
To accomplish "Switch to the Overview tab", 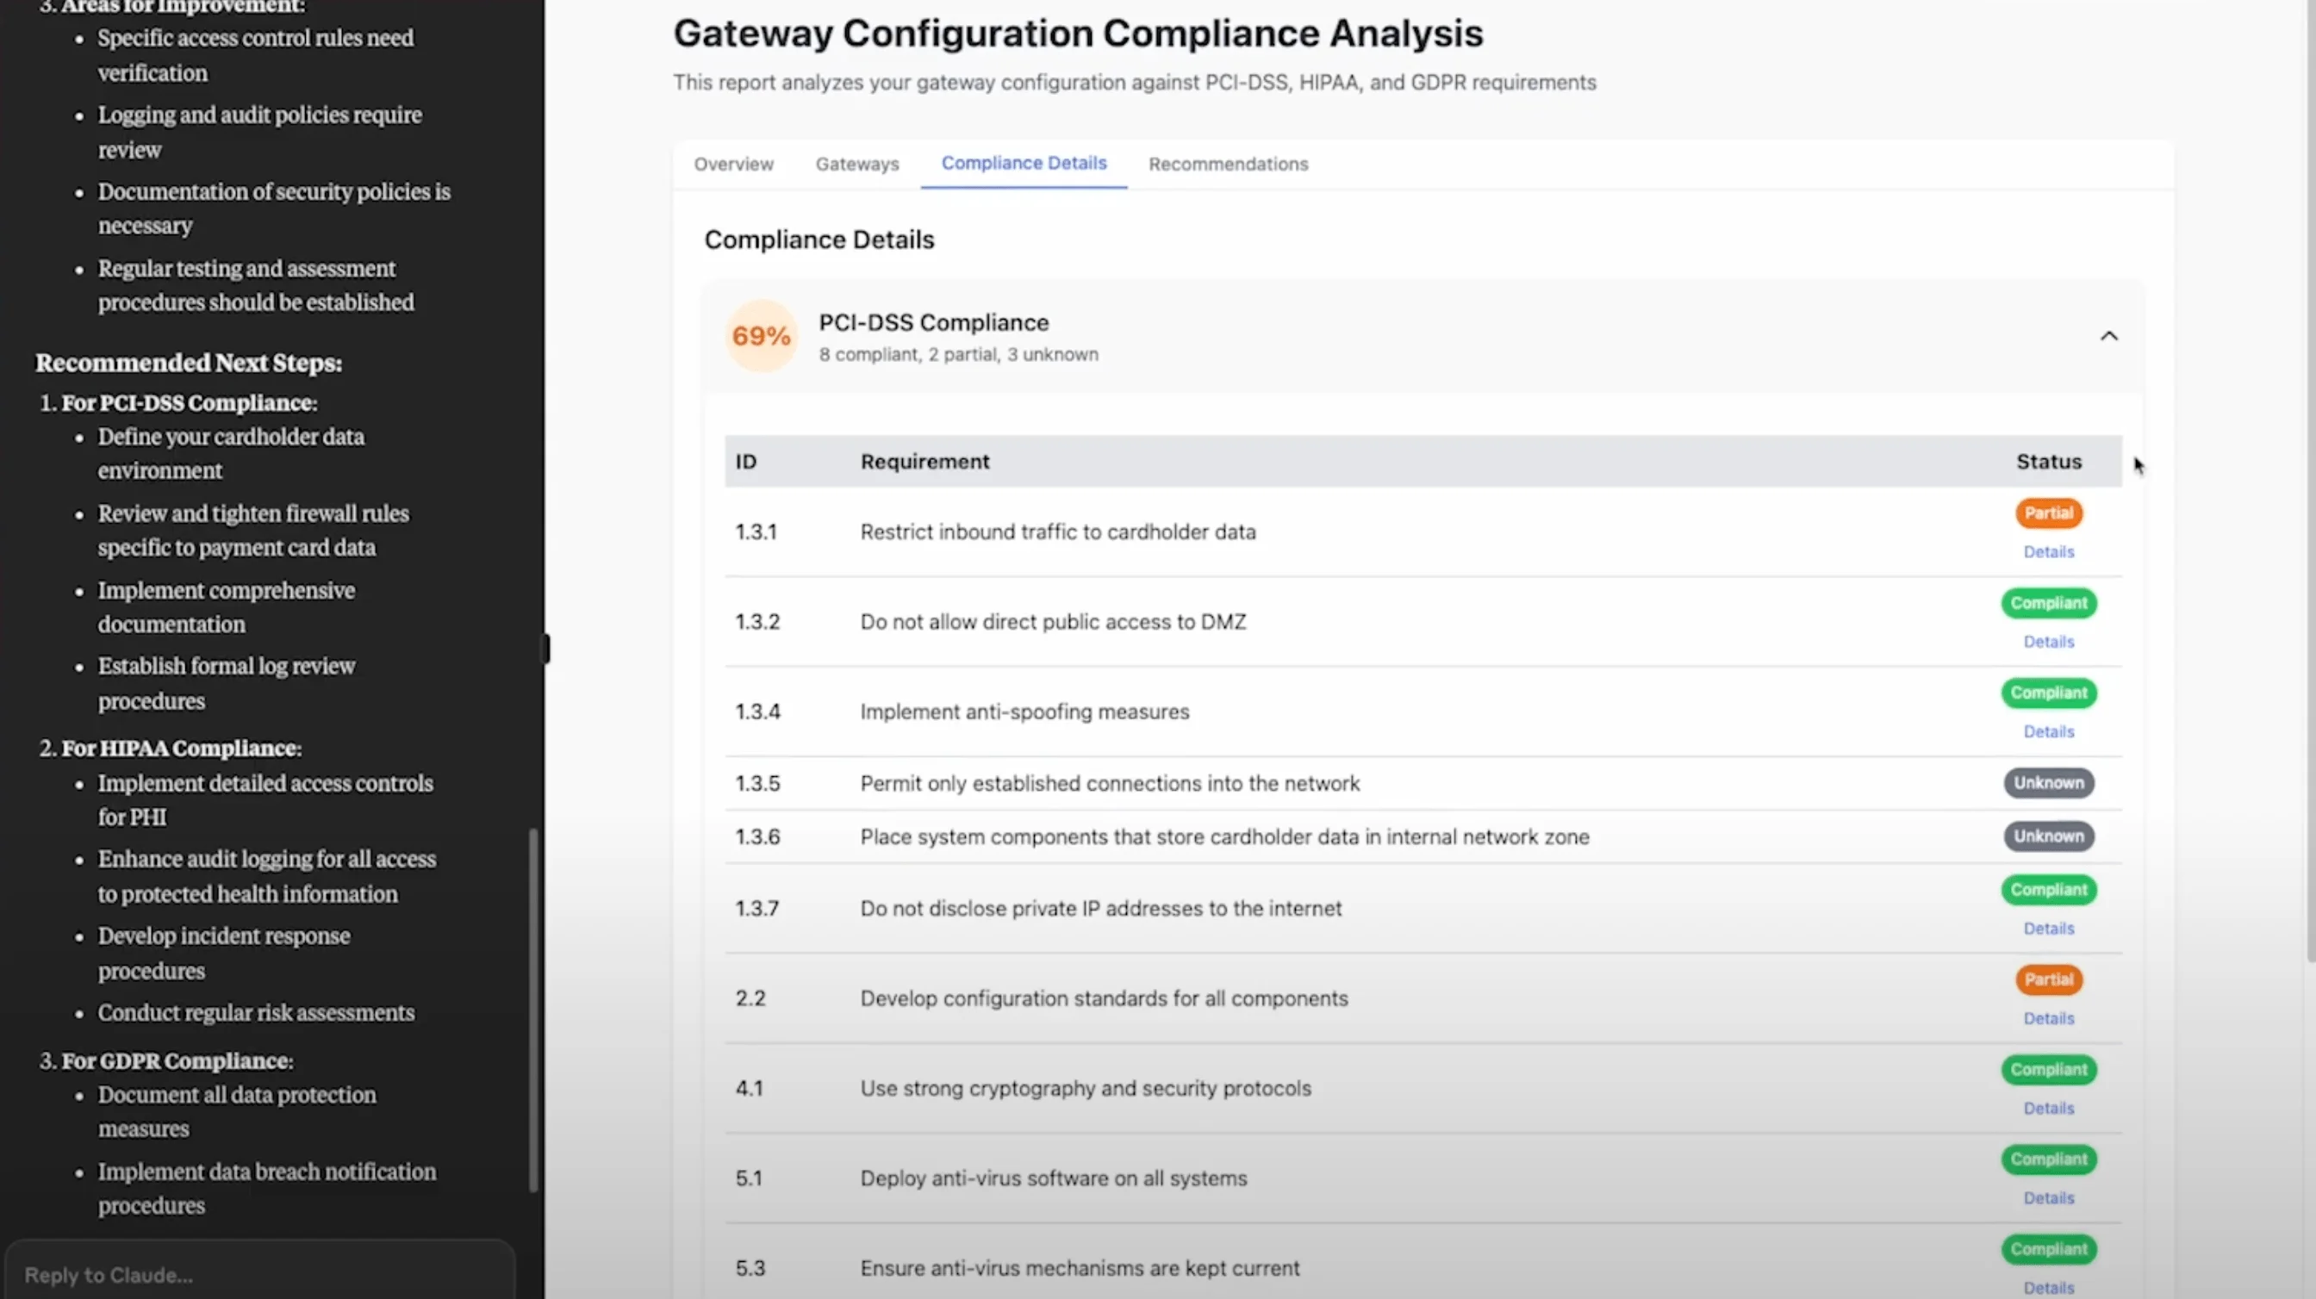I will pyautogui.click(x=732, y=164).
